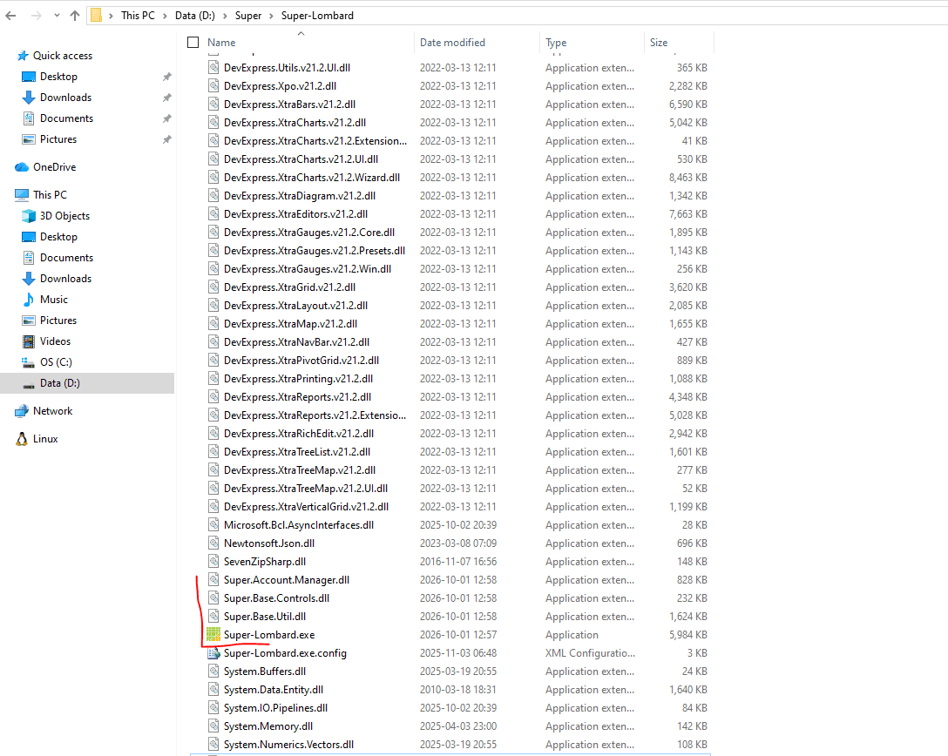Click the SevenZipSharp.dll file icon
The image size is (948, 756).
(213, 562)
